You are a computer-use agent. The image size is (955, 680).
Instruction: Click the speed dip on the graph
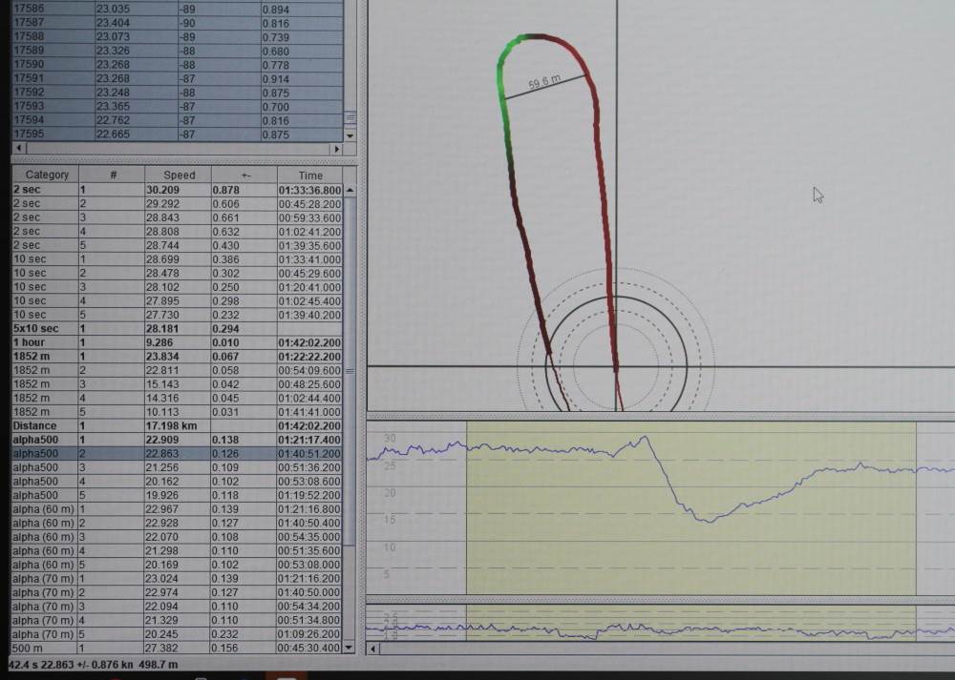pos(705,518)
